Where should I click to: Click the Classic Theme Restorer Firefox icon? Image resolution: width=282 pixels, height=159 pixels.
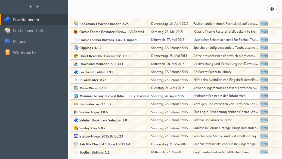point(76,32)
